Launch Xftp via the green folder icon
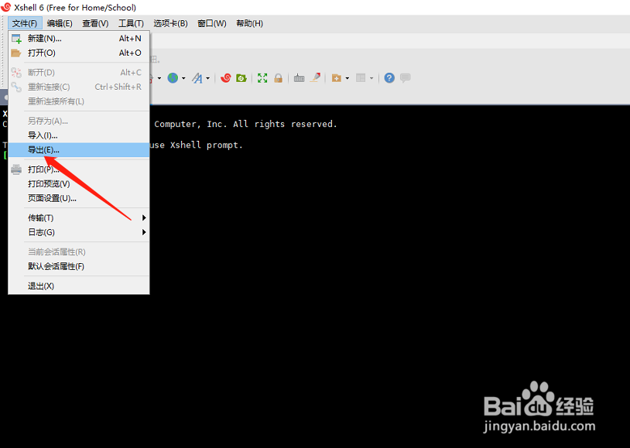630x448 pixels. [241, 77]
